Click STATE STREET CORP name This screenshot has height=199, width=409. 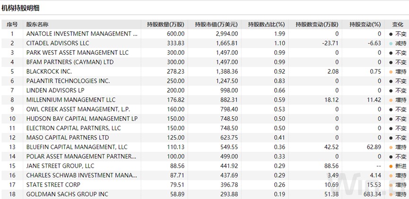(53, 185)
